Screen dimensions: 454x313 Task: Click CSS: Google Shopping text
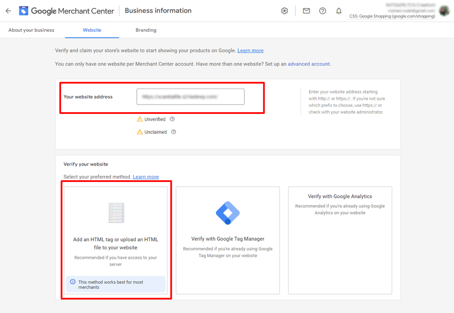(x=392, y=16)
